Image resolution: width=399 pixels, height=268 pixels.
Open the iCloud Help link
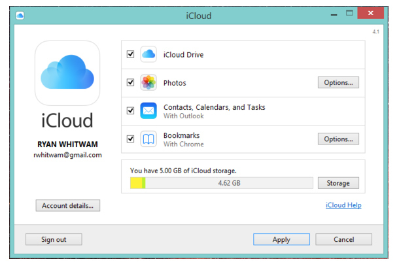point(343,205)
